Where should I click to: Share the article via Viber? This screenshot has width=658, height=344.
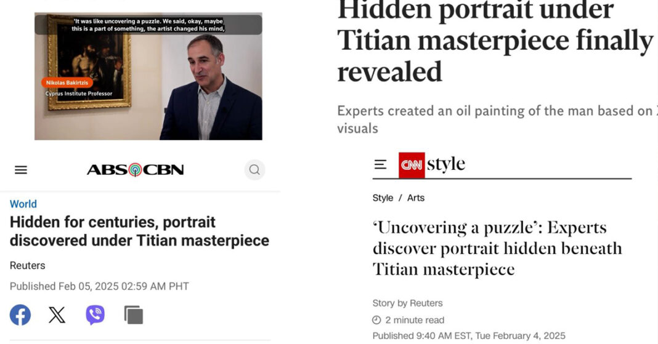[x=95, y=315]
